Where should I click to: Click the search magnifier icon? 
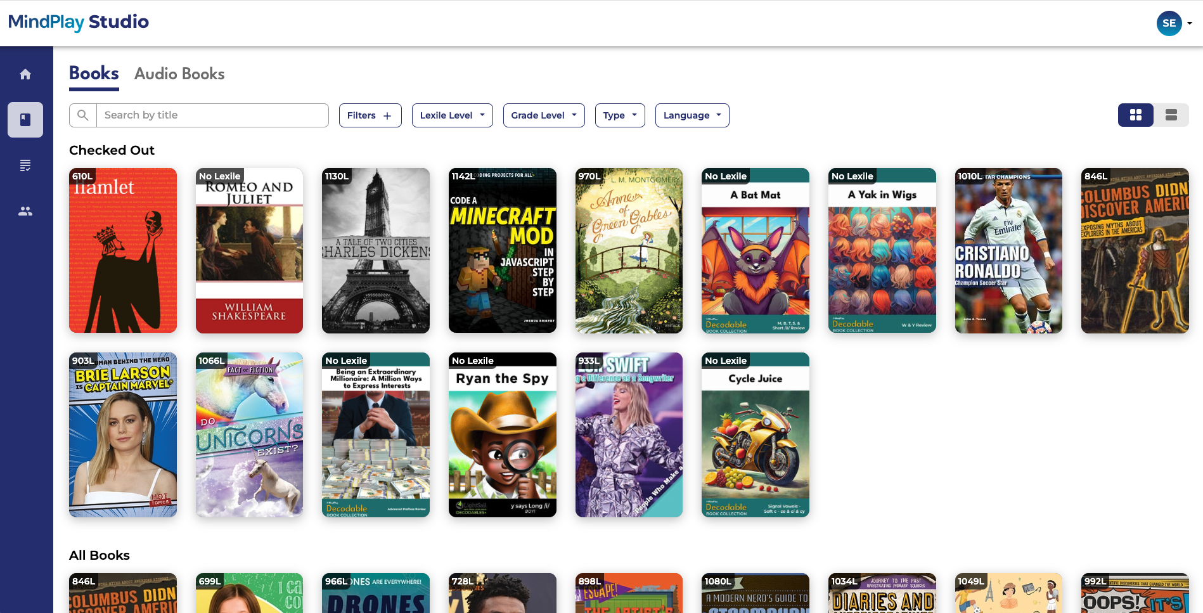coord(83,115)
